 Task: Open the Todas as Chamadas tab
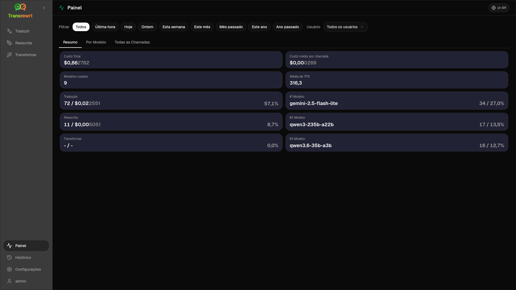coord(132,42)
